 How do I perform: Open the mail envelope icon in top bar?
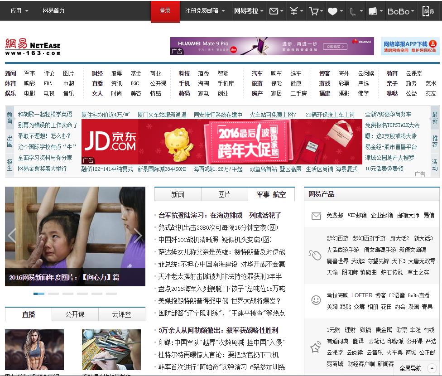click(x=274, y=11)
